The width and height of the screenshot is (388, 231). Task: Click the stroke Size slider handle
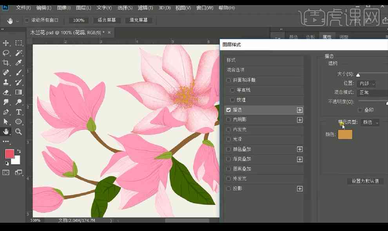[358, 75]
